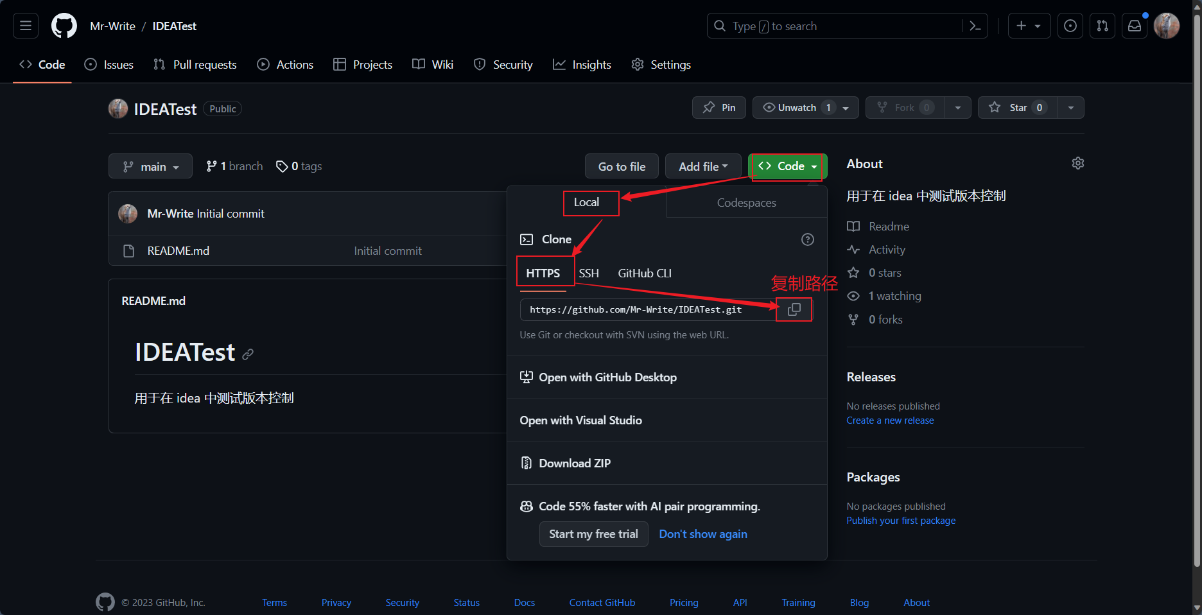Open the Mr-Write commit author link
1202x615 pixels.
pos(170,214)
